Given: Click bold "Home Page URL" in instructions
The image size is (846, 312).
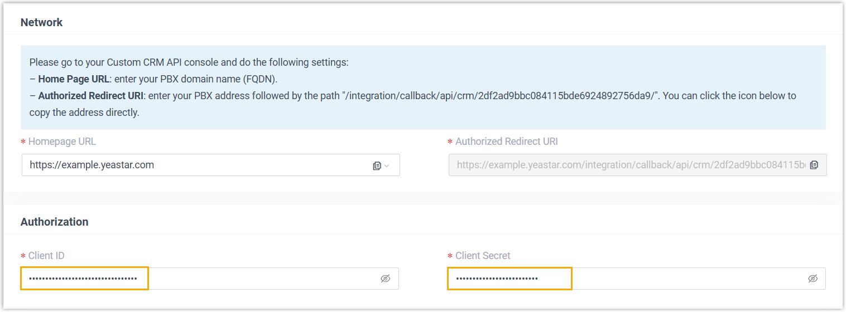Looking at the screenshot, I should coord(74,79).
